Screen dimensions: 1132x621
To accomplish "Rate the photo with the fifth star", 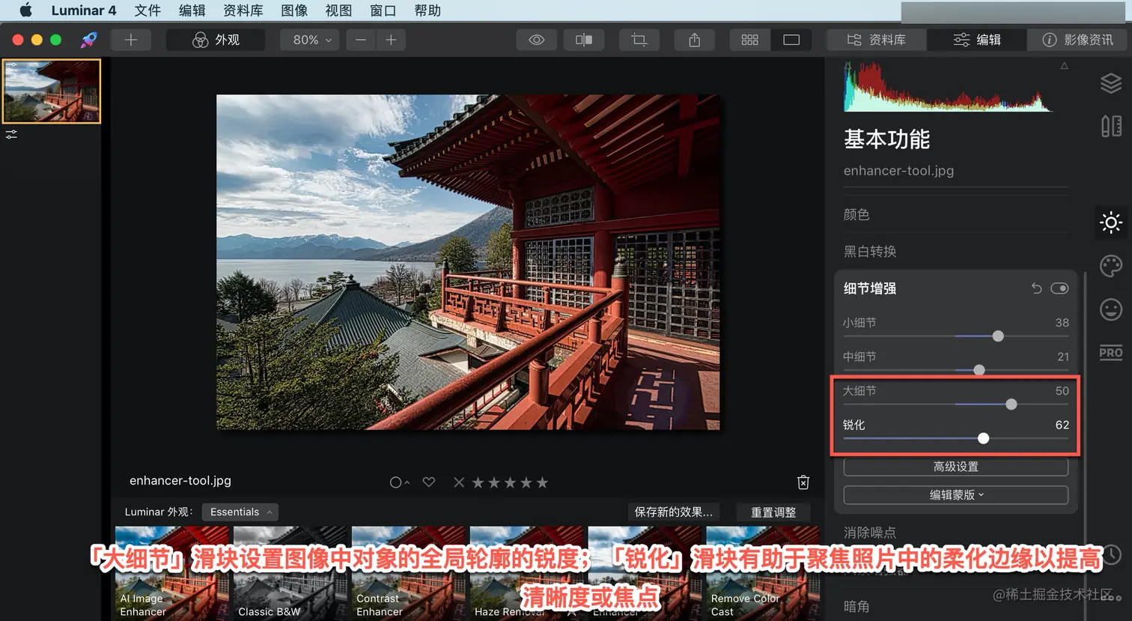I will click(542, 482).
